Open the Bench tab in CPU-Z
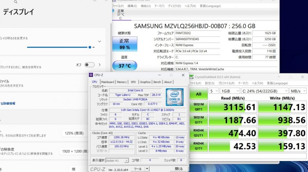This screenshot has height=172, width=308. tap(157, 82)
